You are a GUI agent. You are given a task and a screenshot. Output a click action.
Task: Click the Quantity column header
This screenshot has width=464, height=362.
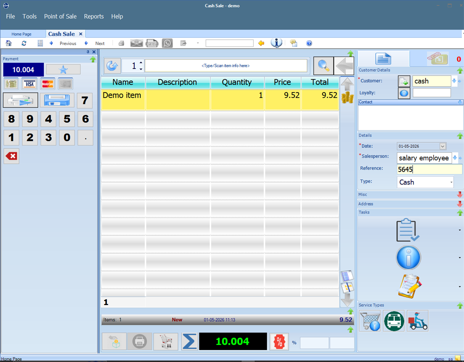click(237, 82)
